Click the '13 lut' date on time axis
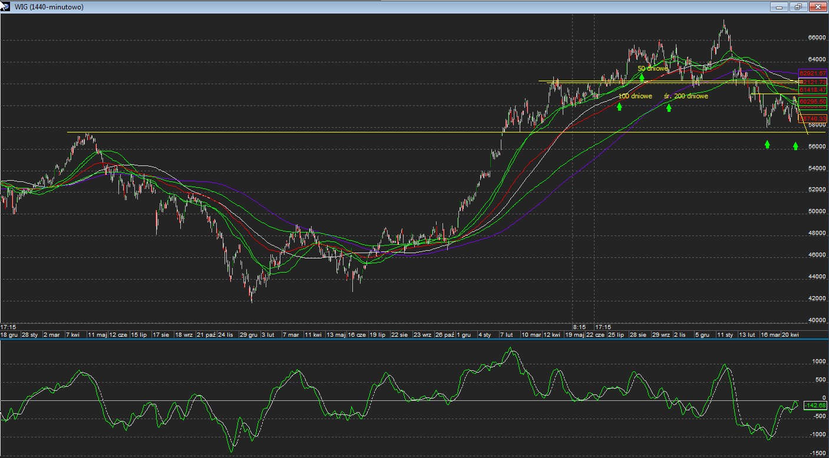Viewport: 829px width, 458px height. pos(747,335)
